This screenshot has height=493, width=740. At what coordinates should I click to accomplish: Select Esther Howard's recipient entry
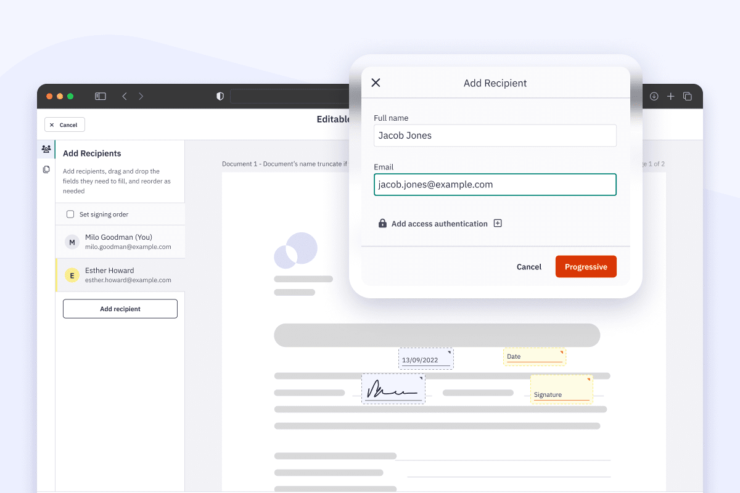tap(120, 275)
